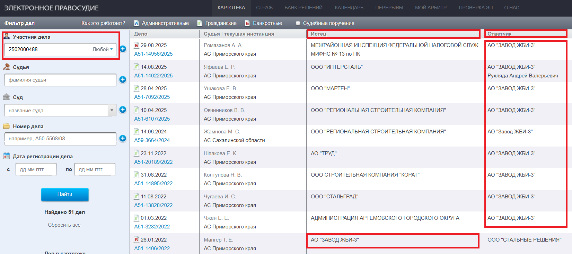Image resolution: width=572 pixels, height=254 pixels.
Task: Add another court with plus icon
Action: coord(123,110)
